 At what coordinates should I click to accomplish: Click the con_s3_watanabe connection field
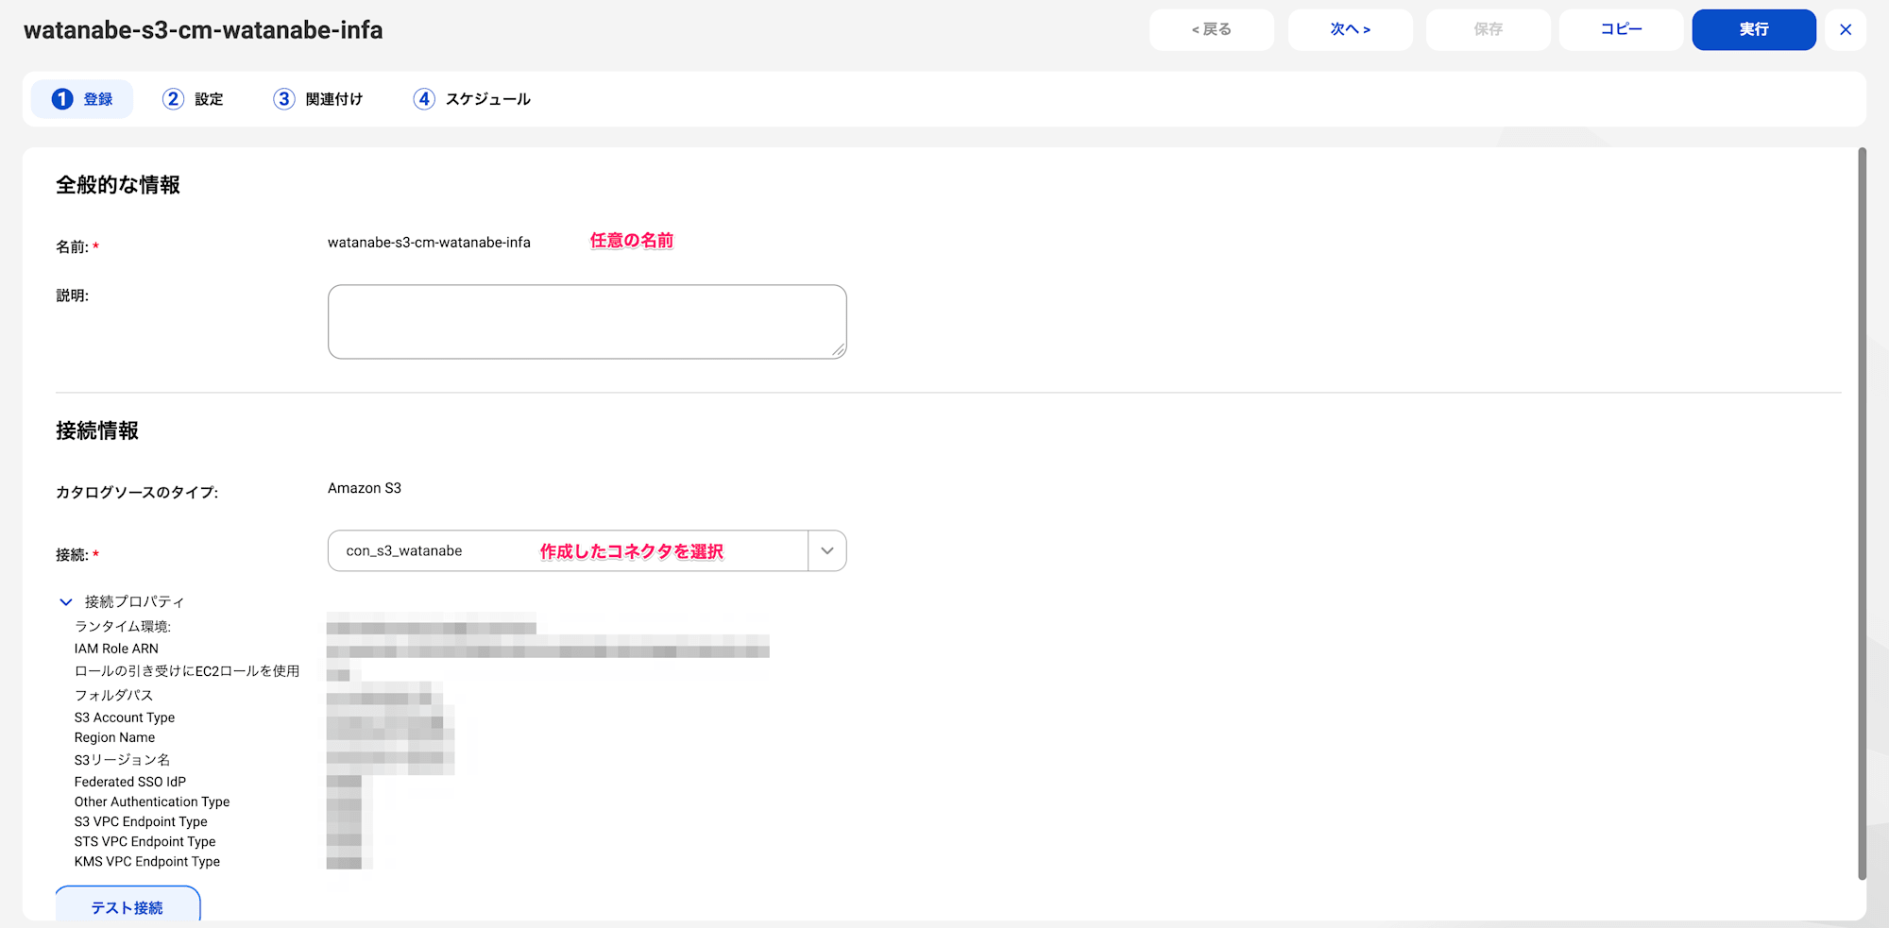pyautogui.click(x=568, y=551)
